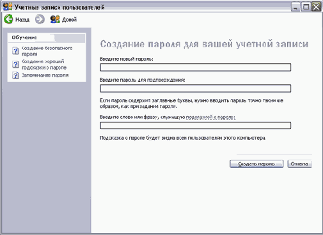Viewport: 323px width, 235px height.
Task: Click the note about 'заглавные буквы' in password
Action: pos(191,103)
